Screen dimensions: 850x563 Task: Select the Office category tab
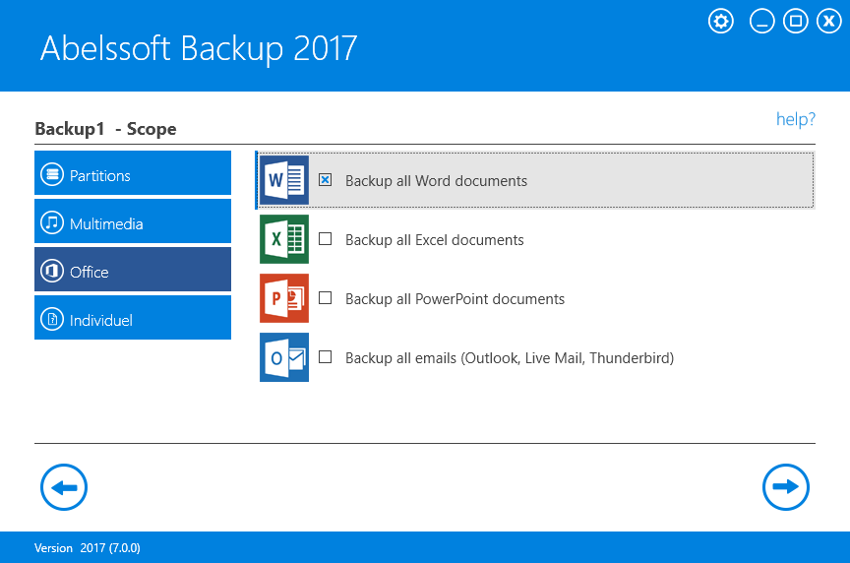pyautogui.click(x=133, y=272)
